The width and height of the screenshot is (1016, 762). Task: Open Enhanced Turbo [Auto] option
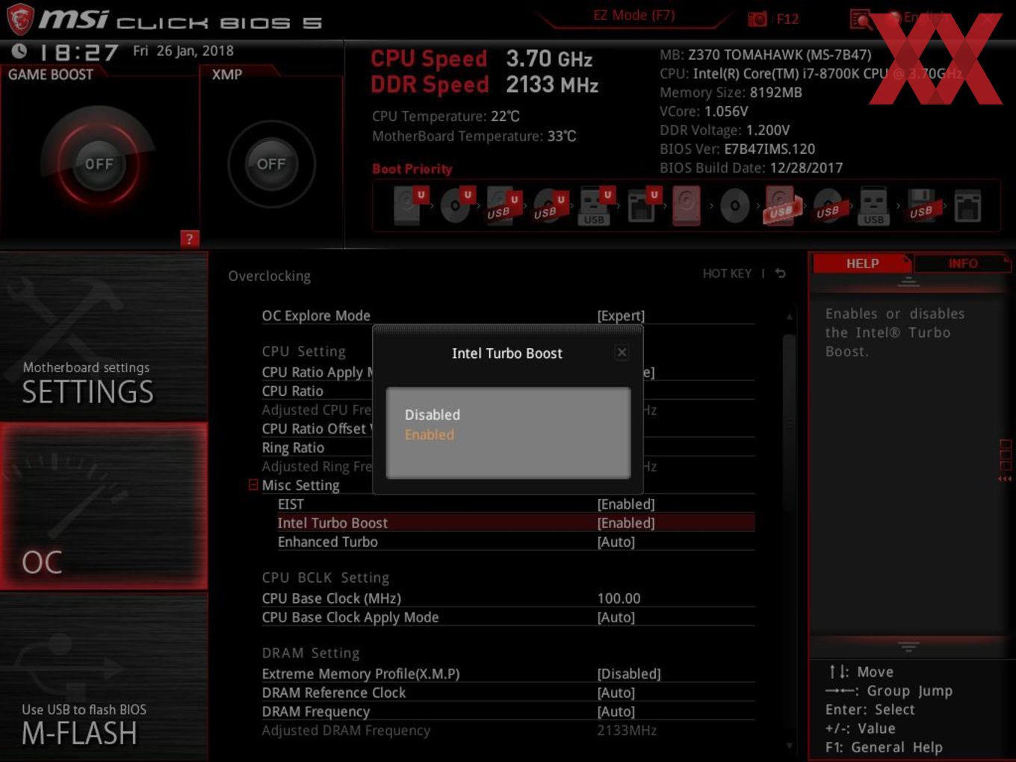[x=616, y=542]
